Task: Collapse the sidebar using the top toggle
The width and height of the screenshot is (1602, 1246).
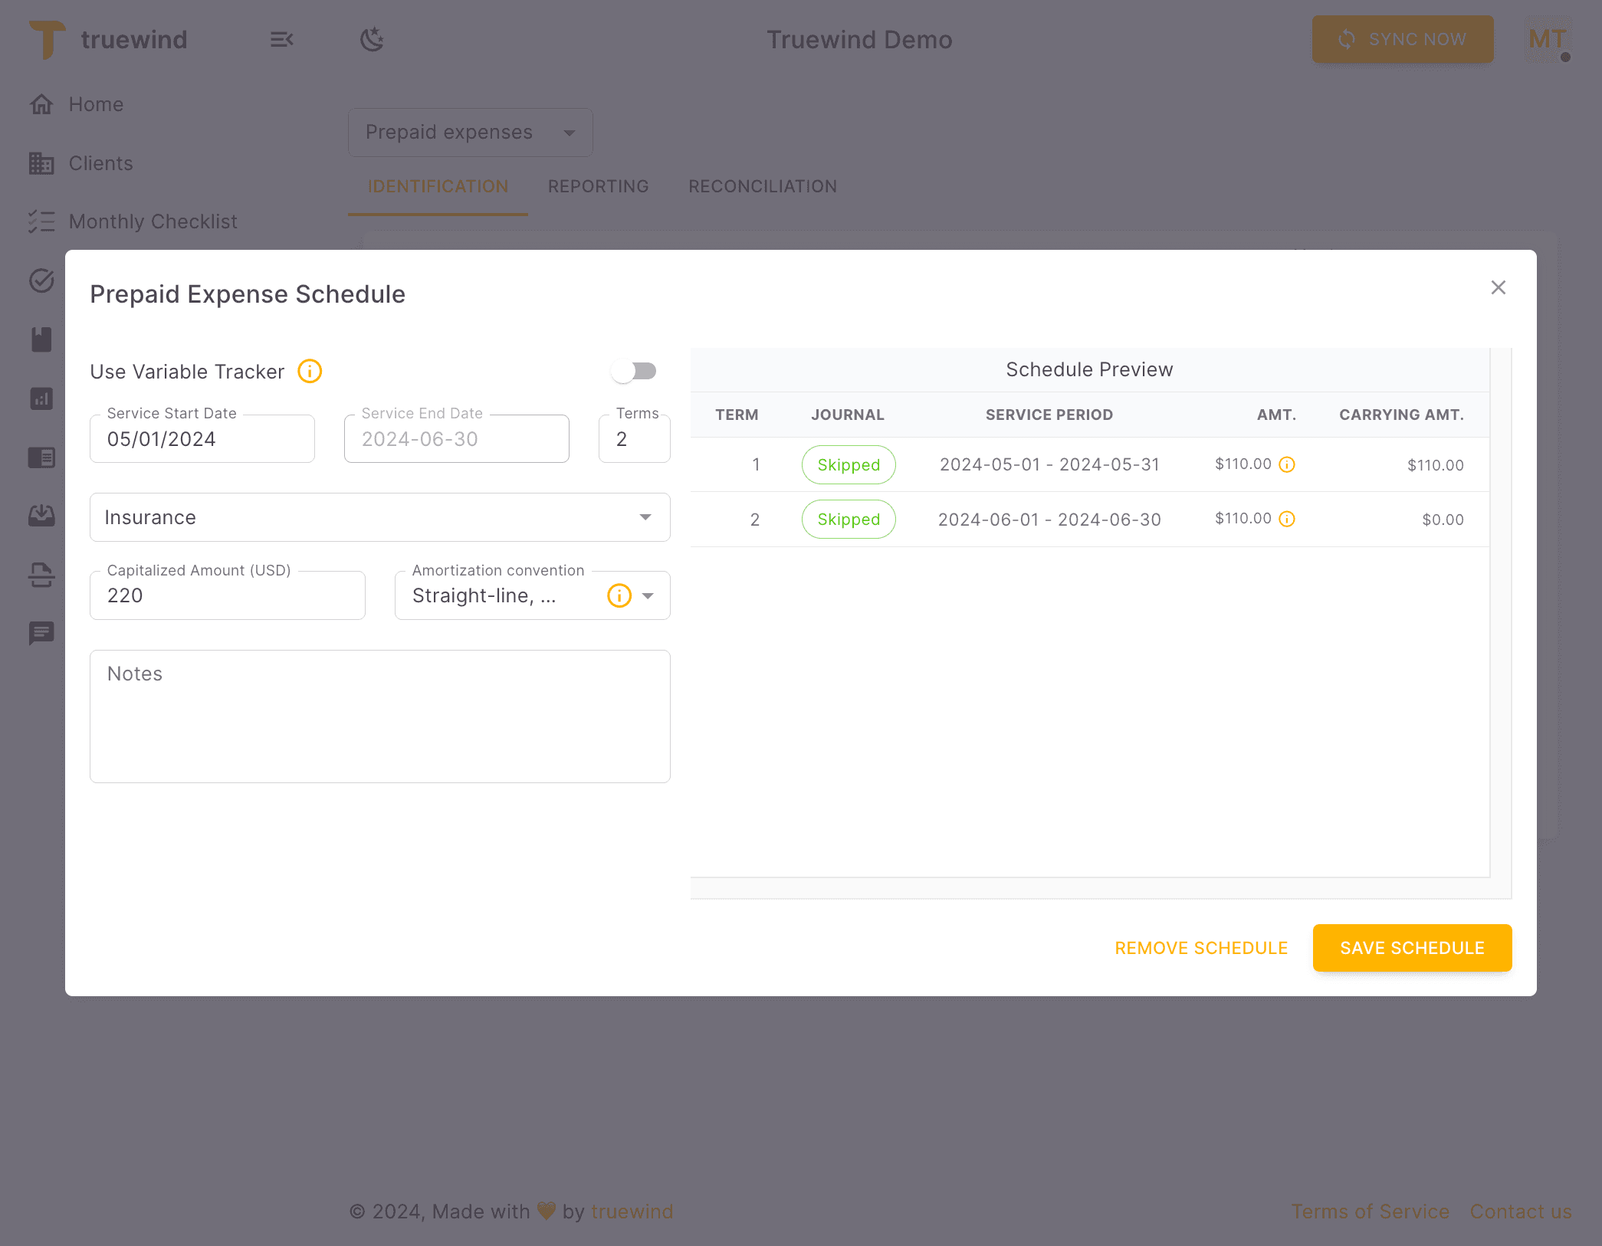Action: 281,39
